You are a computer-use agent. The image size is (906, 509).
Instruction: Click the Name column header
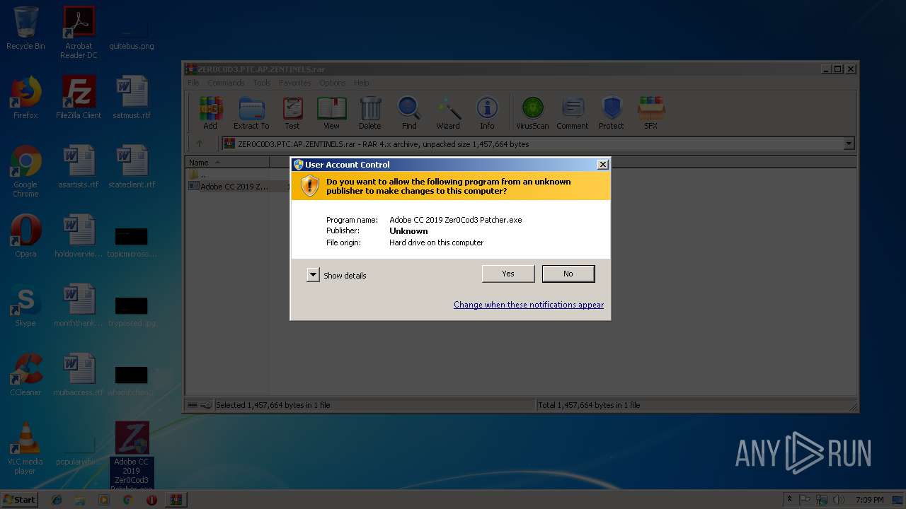point(228,163)
